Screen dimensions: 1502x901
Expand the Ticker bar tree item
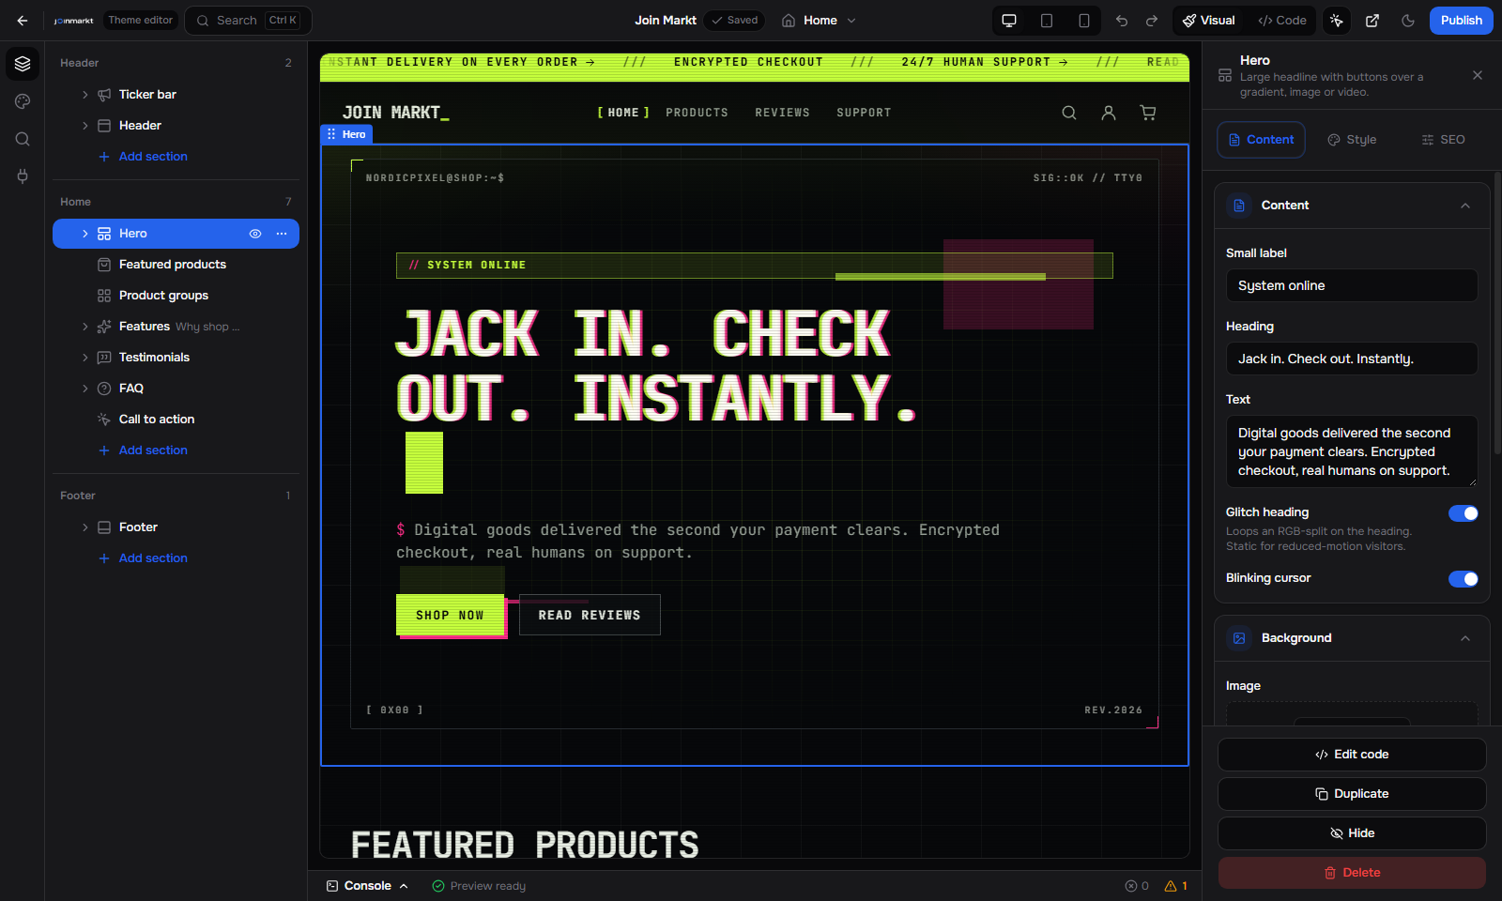click(85, 95)
